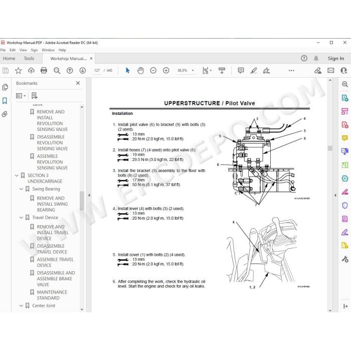Screen dimensions: 351x351
Task: Open bookmark options dropdown
Action: coord(21,96)
